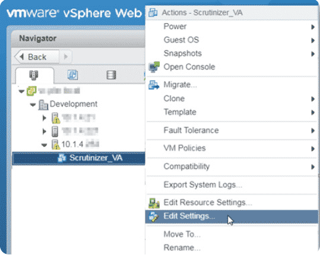The width and height of the screenshot is (320, 255).
Task: Click the arrow beside Guest OS
Action: pos(313,40)
